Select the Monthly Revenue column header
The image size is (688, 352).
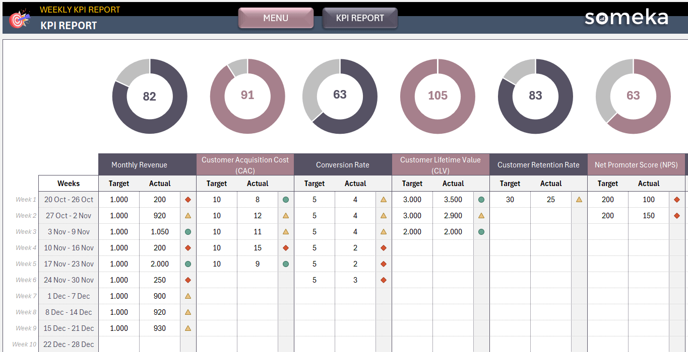pyautogui.click(x=139, y=165)
